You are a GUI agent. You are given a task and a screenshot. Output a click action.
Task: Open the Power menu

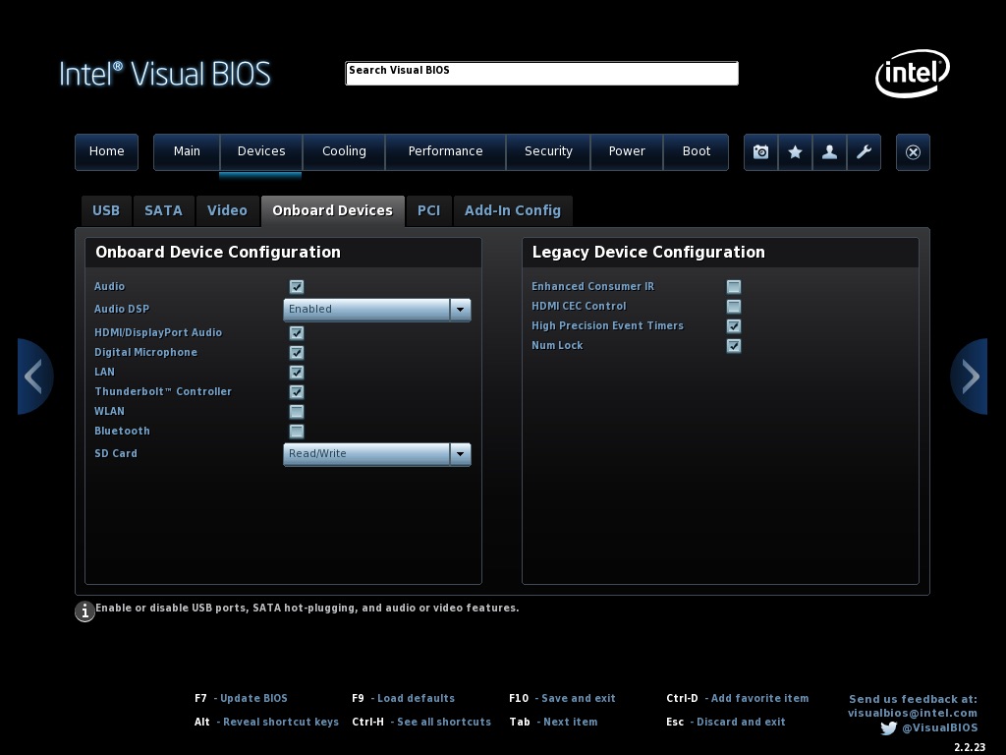click(x=627, y=152)
